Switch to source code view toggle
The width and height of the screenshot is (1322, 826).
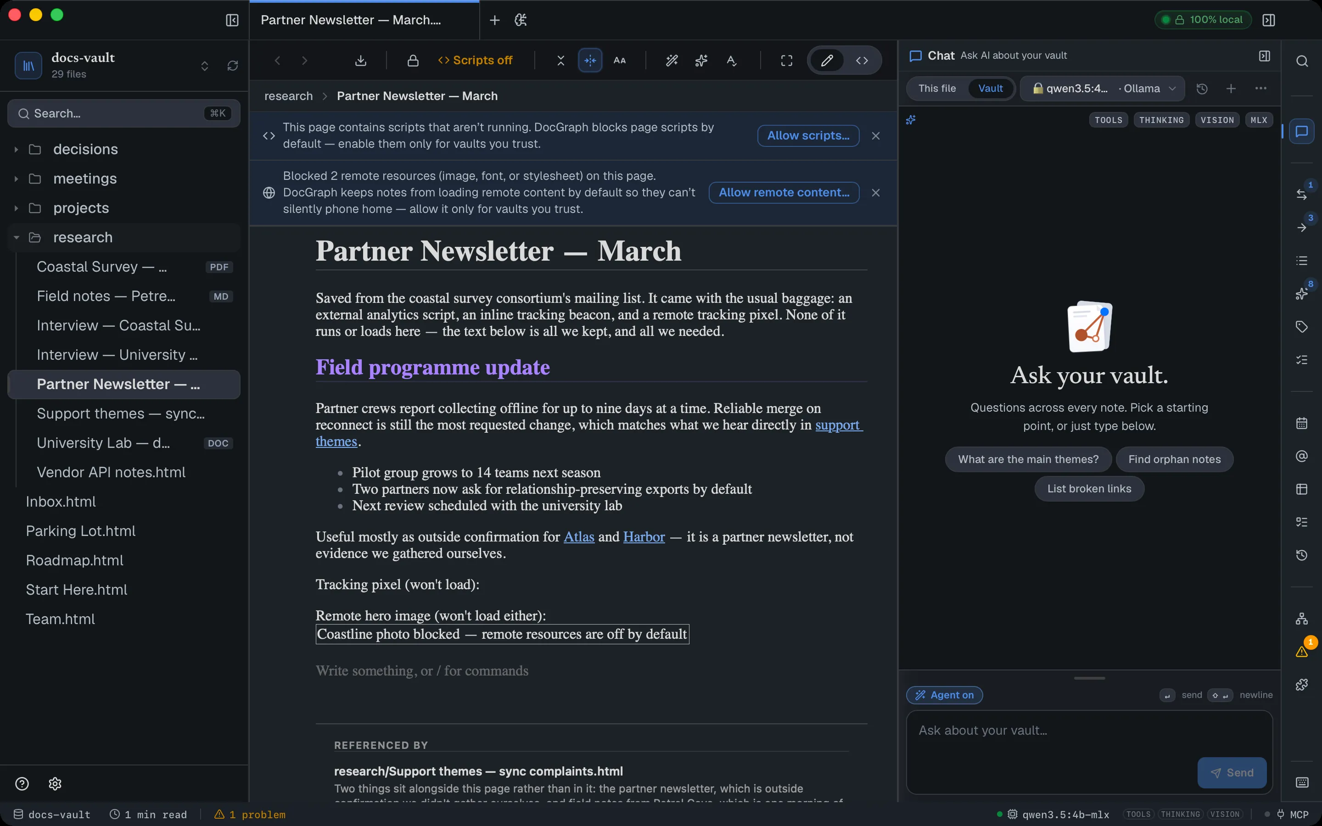click(862, 60)
